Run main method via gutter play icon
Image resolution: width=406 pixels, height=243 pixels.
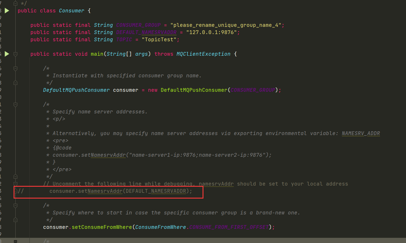pos(7,54)
